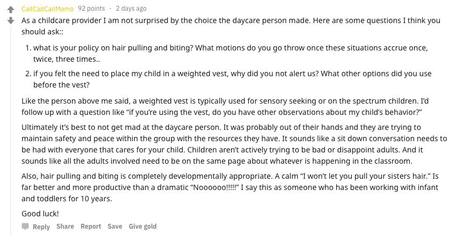Upvote the comment by CaitCaitCaitMomo
Image resolution: width=463 pixels, height=241 pixels.
(x=11, y=10)
